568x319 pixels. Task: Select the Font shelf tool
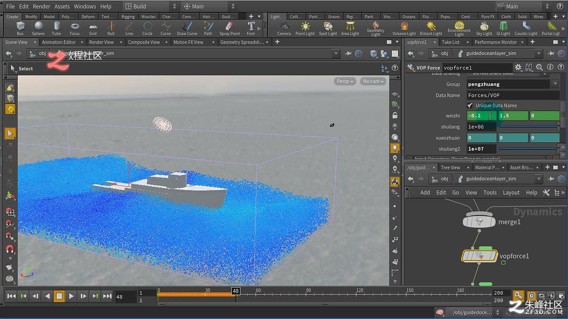point(251,28)
